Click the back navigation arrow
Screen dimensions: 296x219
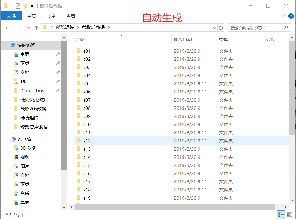(x=8, y=28)
